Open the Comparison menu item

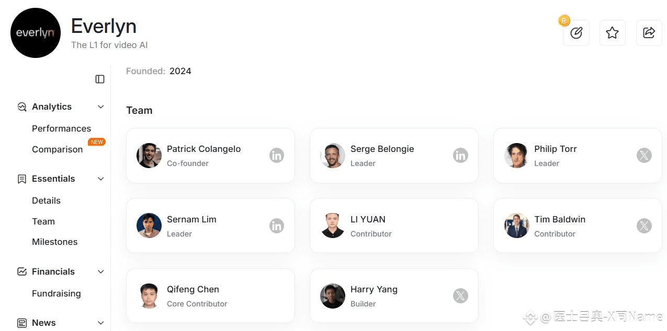point(57,149)
